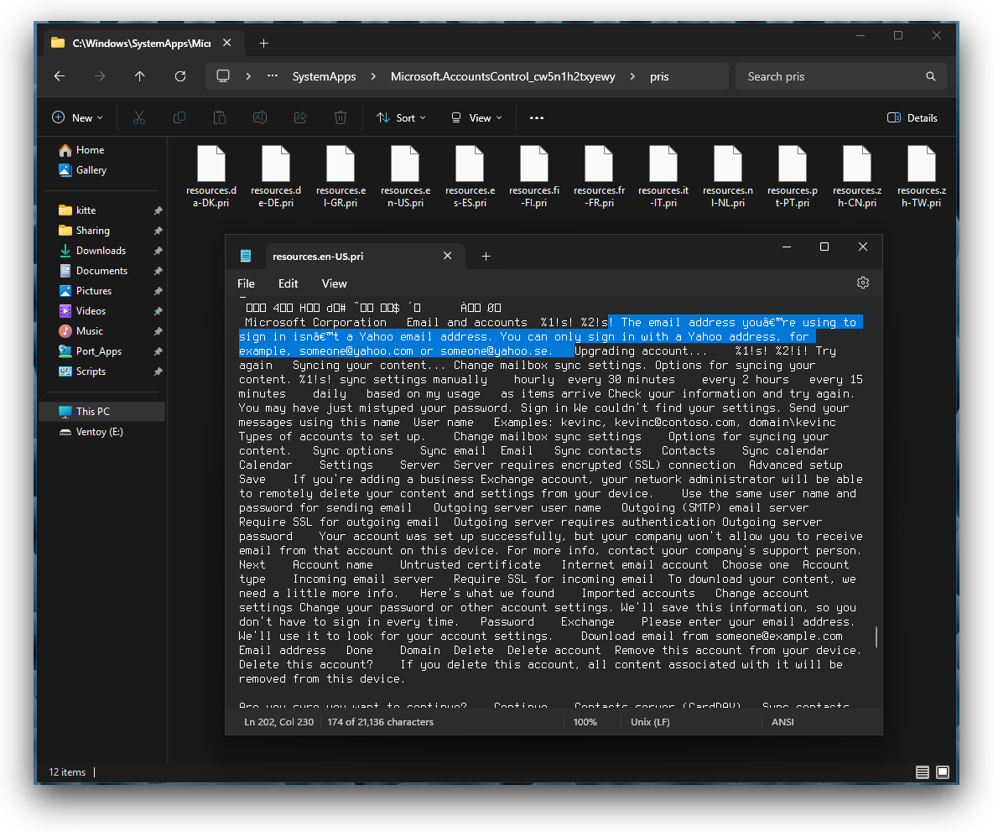Image resolution: width=993 pixels, height=831 pixels.
Task: Select the resources.pt-PT.pri file
Action: [793, 176]
